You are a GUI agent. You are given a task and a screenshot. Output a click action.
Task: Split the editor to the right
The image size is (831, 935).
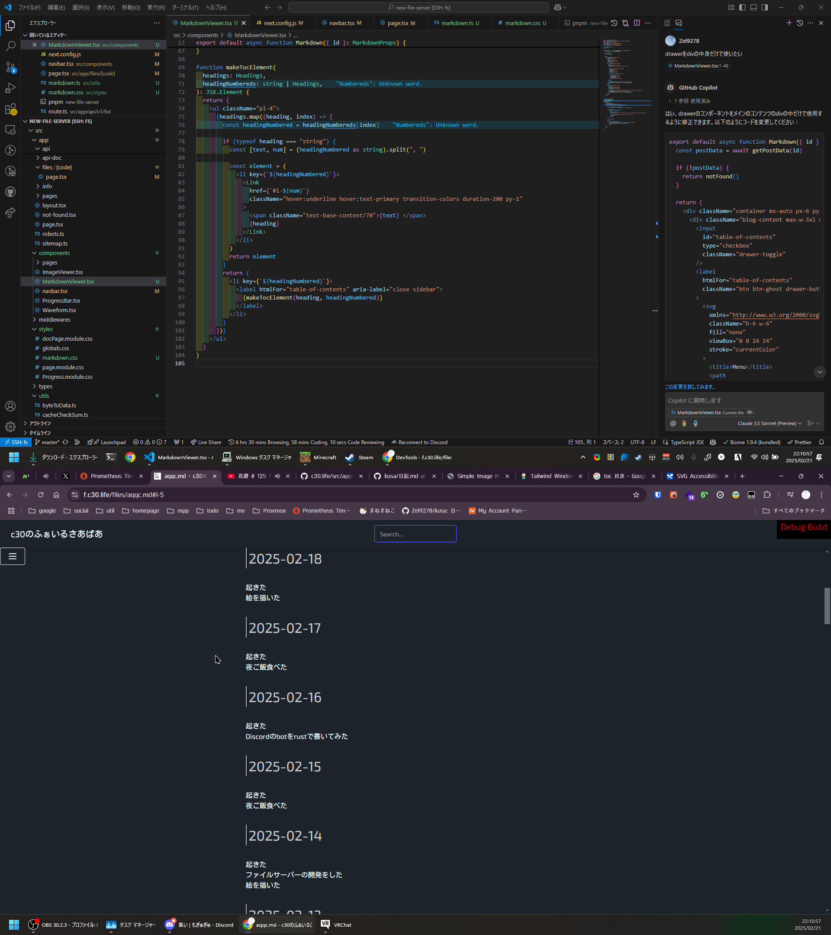[x=637, y=23]
